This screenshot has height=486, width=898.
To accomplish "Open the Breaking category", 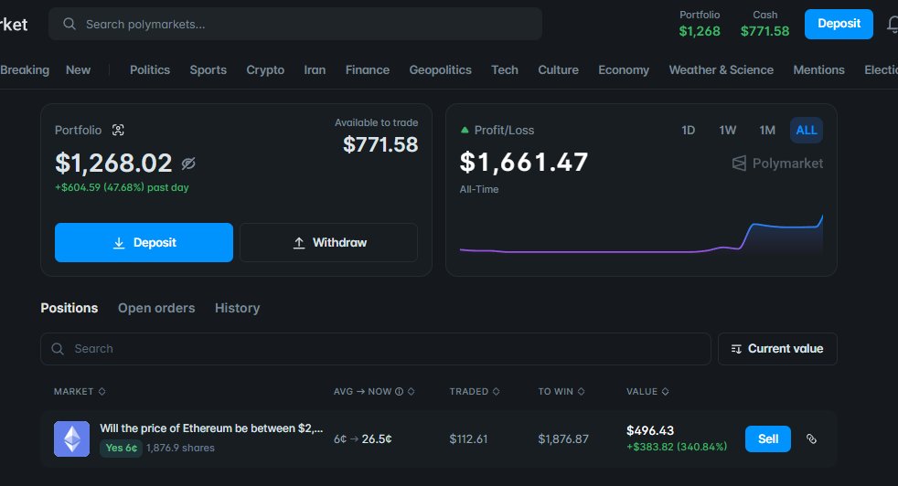I will pos(25,69).
